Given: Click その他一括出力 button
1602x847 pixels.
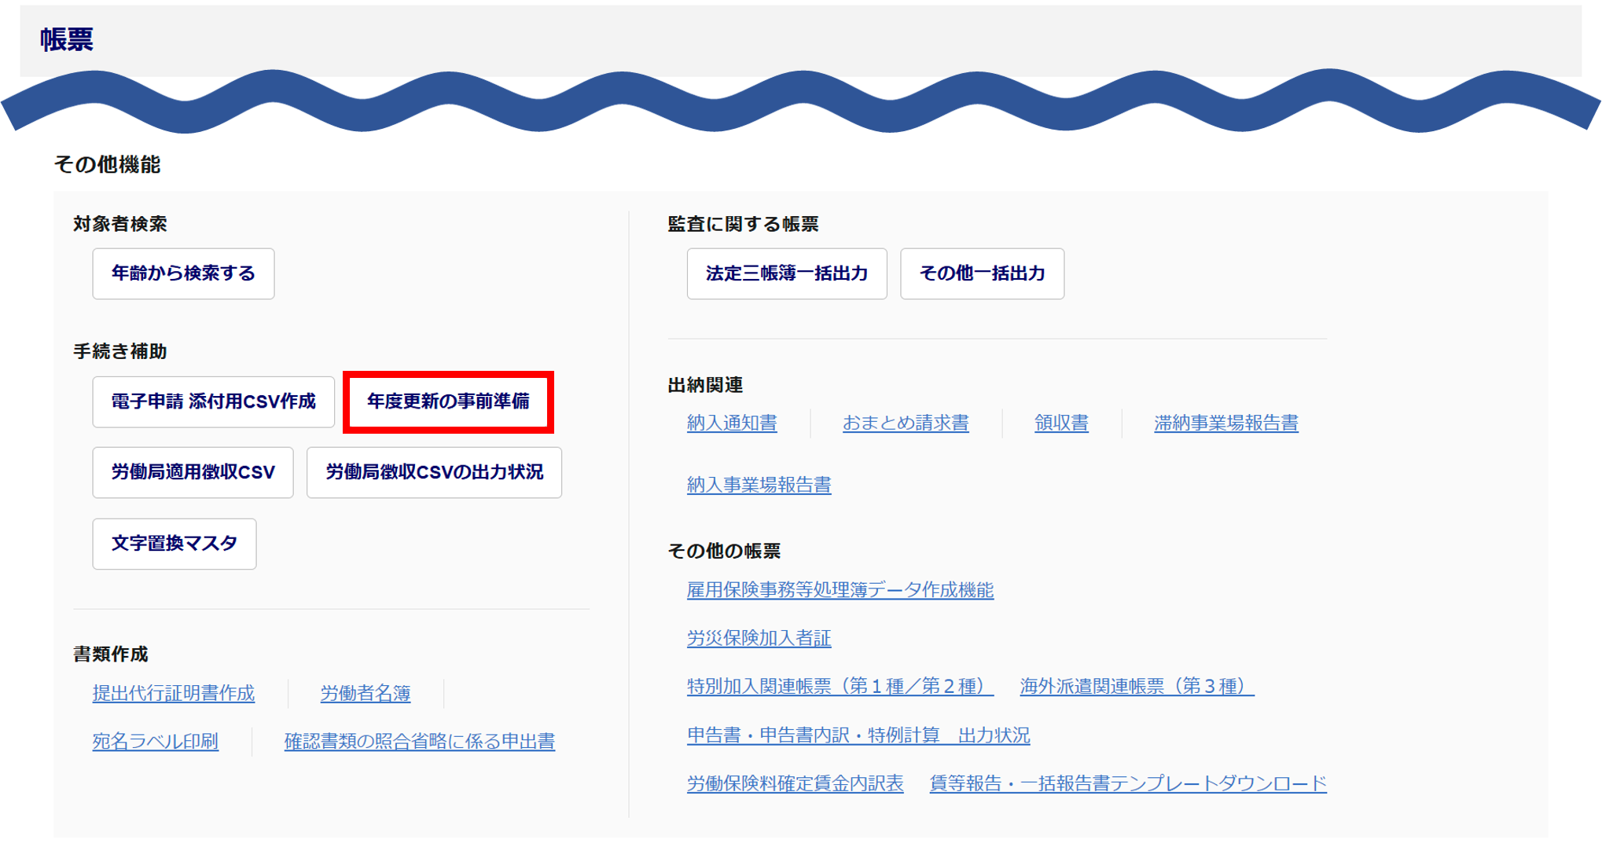Looking at the screenshot, I should pos(982,273).
